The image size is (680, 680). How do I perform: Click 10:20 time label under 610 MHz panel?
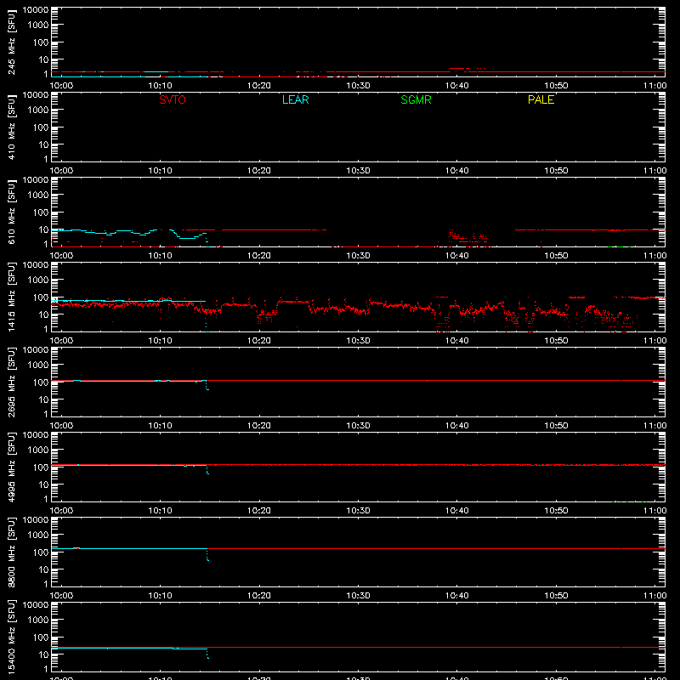pos(259,256)
